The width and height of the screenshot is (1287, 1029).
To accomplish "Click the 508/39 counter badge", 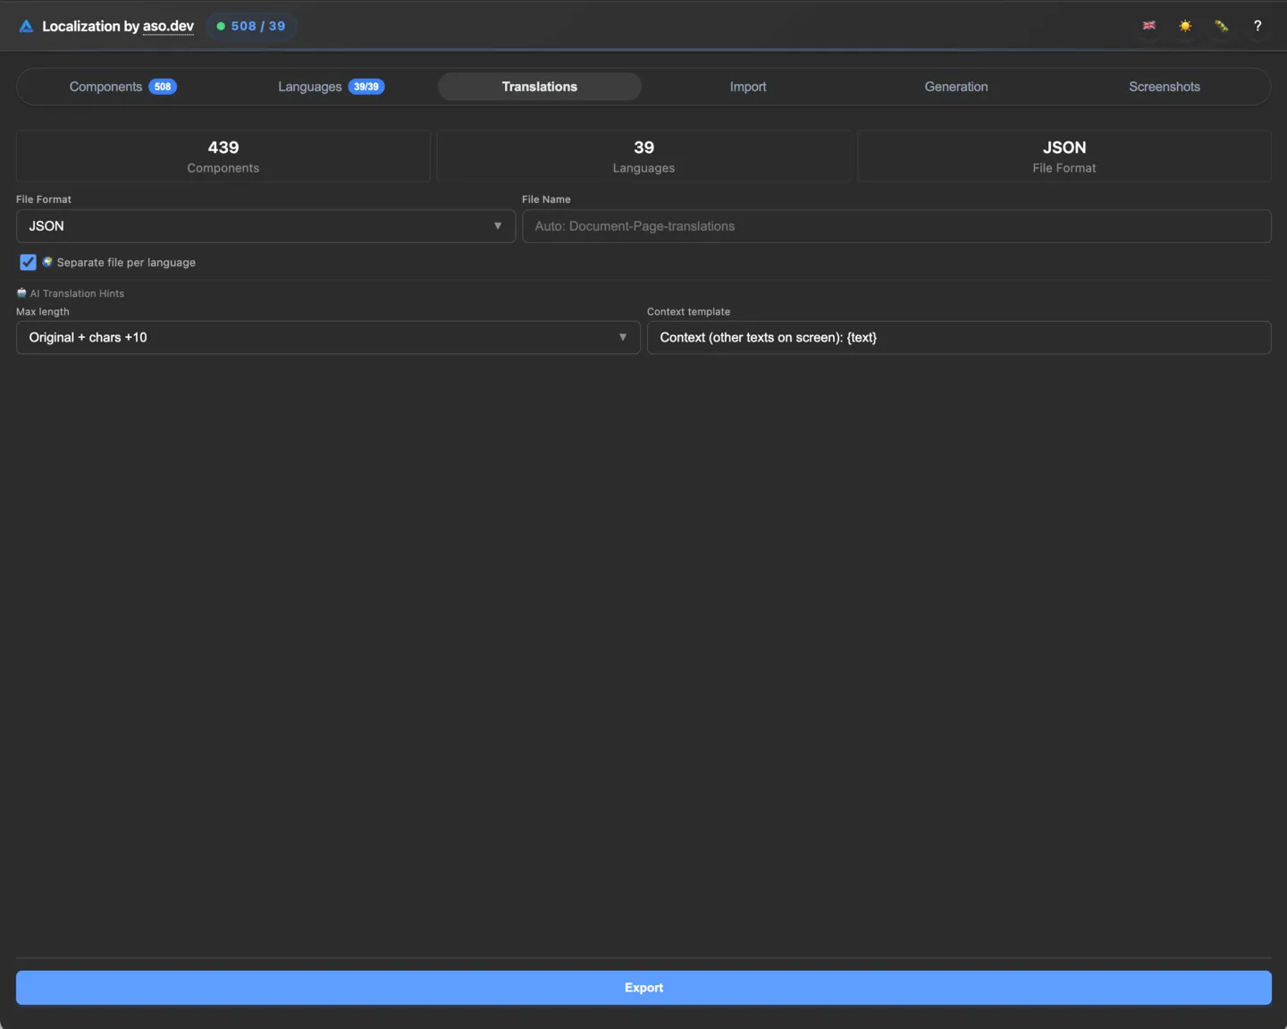I will tap(252, 26).
